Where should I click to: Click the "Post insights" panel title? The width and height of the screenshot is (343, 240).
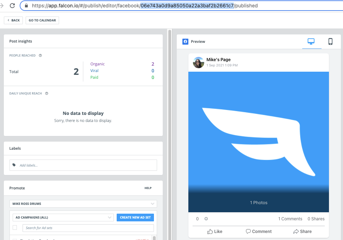(x=21, y=41)
